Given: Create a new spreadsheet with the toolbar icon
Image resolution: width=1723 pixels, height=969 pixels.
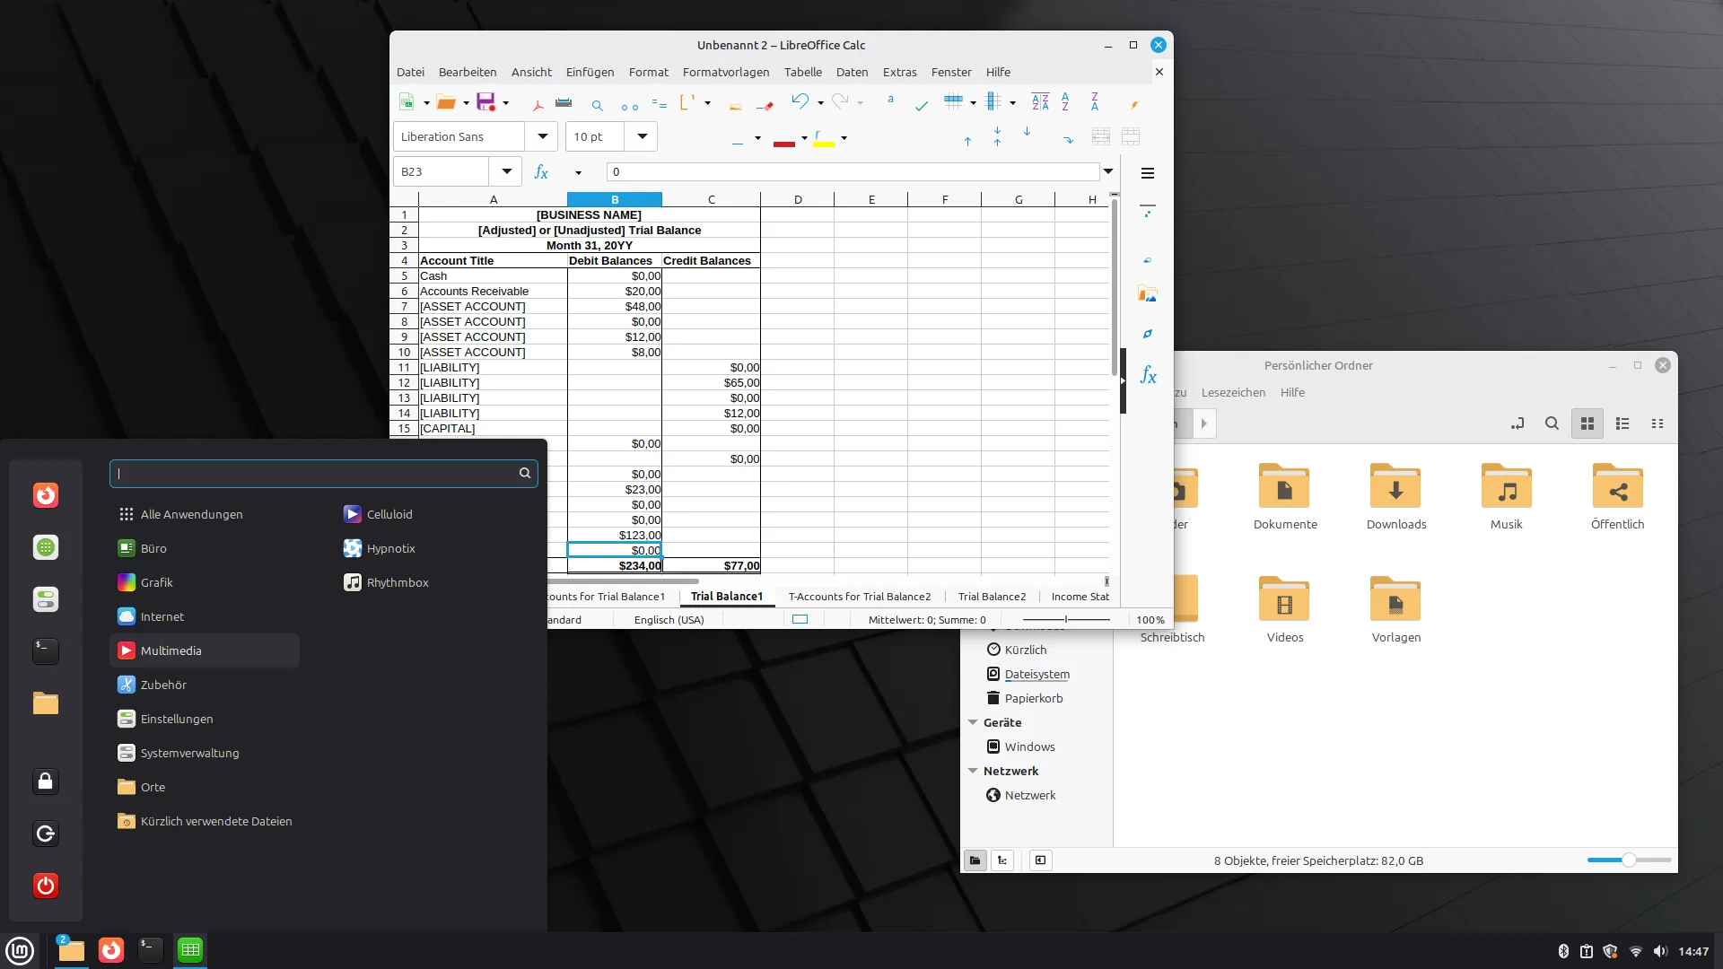Looking at the screenshot, I should [407, 102].
